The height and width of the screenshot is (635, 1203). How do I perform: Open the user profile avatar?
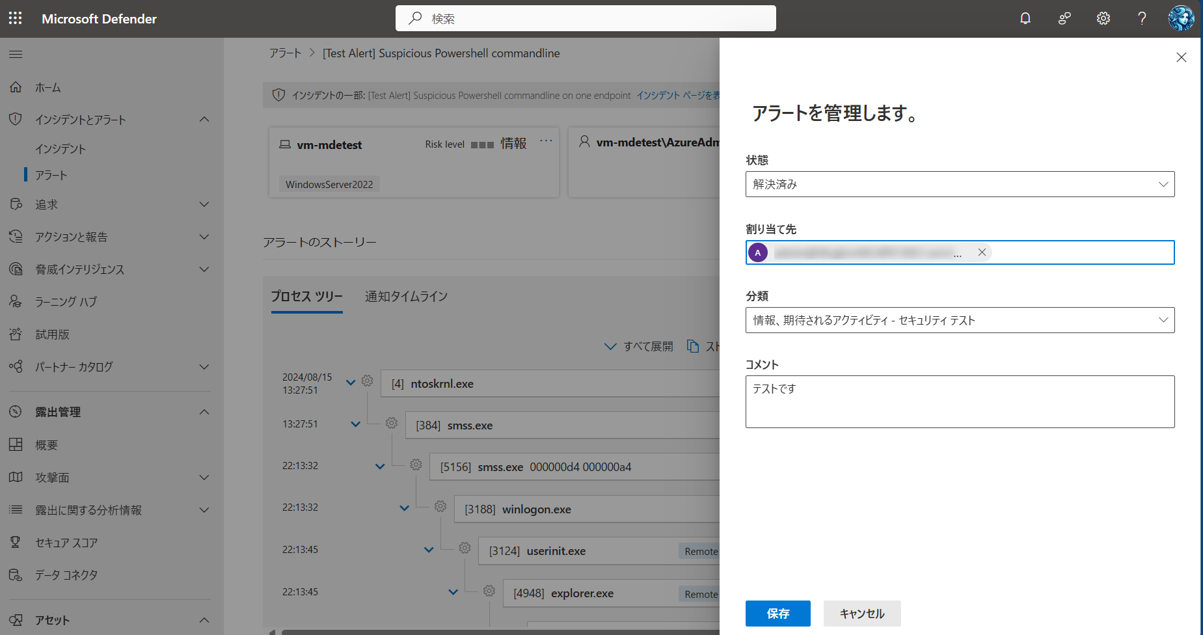1181,18
